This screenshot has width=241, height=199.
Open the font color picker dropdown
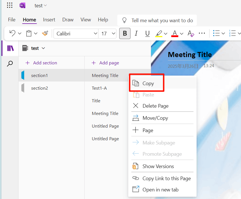pyautogui.click(x=181, y=33)
